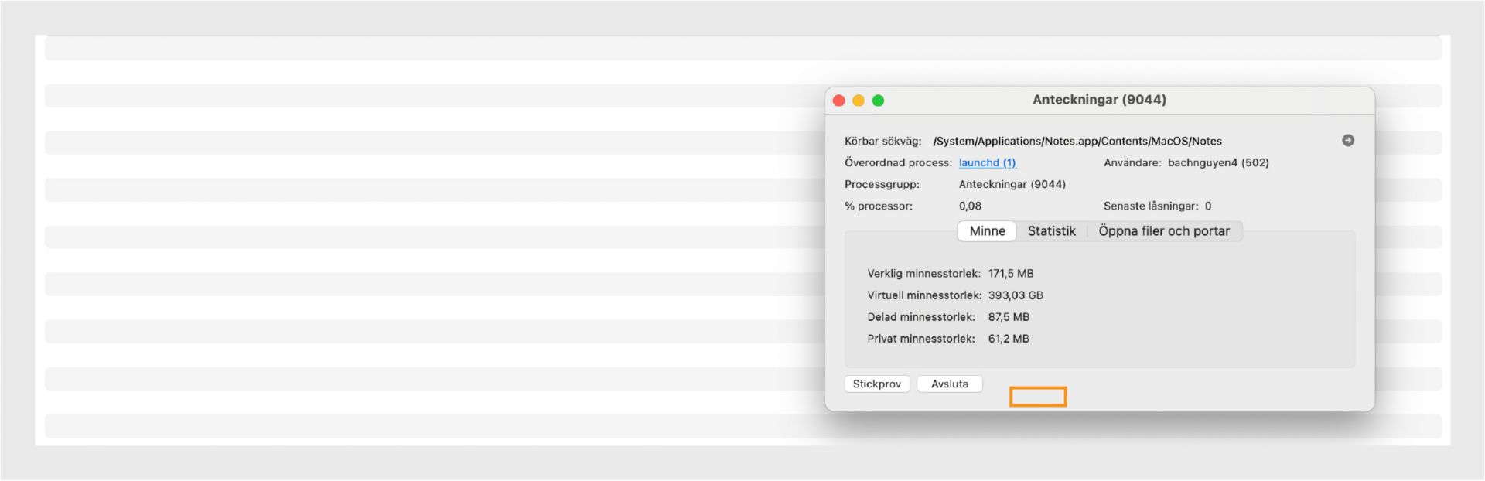Select the executable path /System/Applications/Notes.app text

point(1077,141)
